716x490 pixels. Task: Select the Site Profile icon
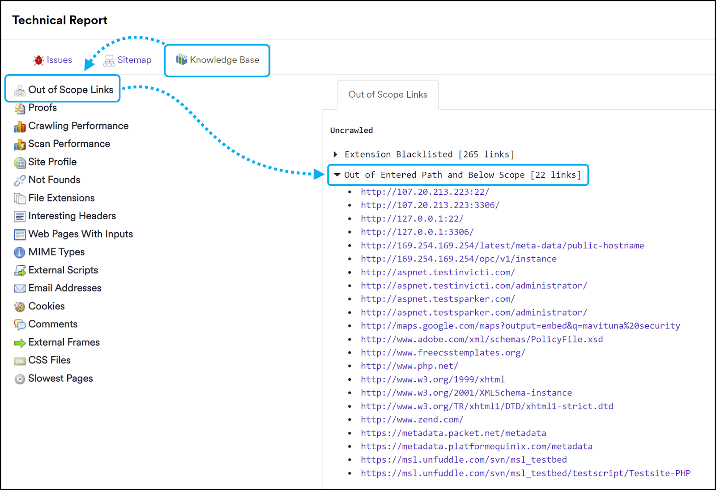coord(20,162)
